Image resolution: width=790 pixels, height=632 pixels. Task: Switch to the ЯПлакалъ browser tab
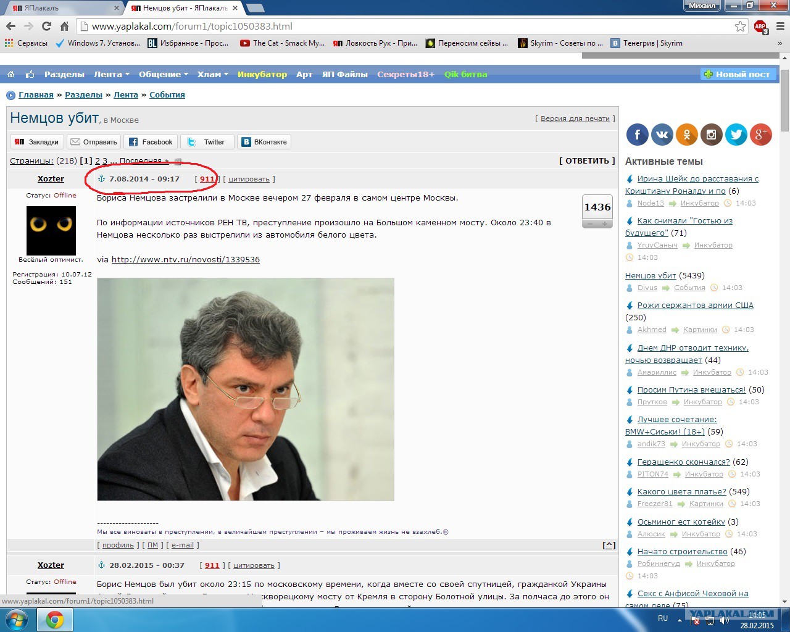coord(64,8)
